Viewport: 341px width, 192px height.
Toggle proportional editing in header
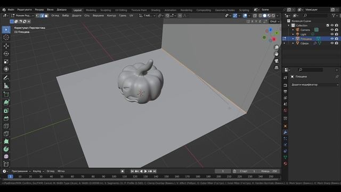coord(180,15)
